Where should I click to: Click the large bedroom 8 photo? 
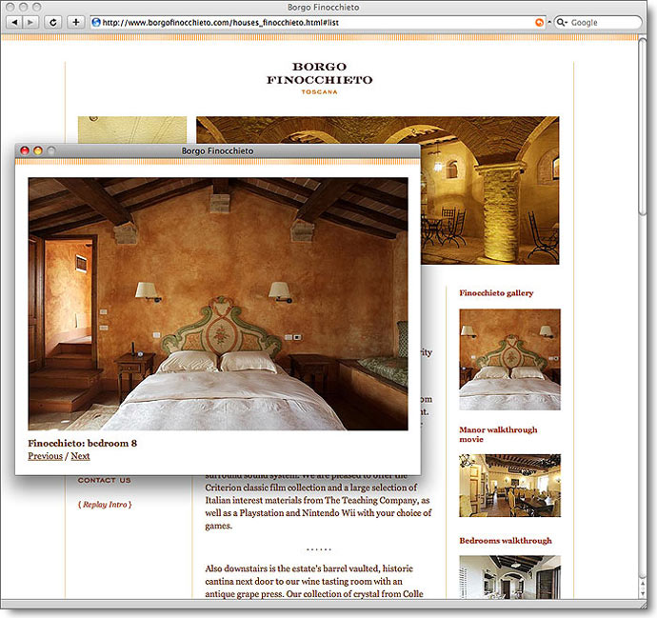218,304
